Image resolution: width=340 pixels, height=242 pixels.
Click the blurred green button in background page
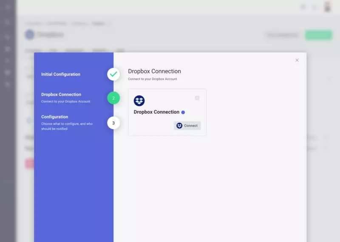[318, 35]
